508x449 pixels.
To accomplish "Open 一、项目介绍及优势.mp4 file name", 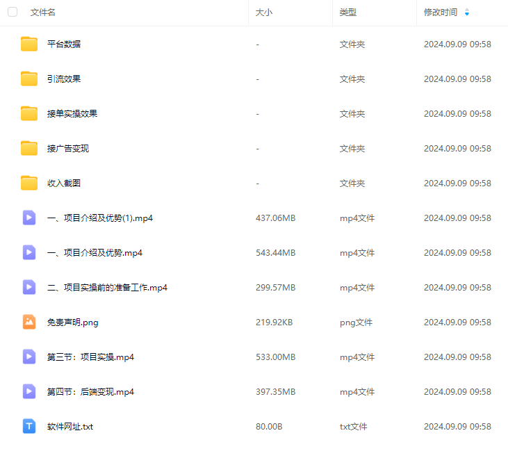I will pos(95,252).
